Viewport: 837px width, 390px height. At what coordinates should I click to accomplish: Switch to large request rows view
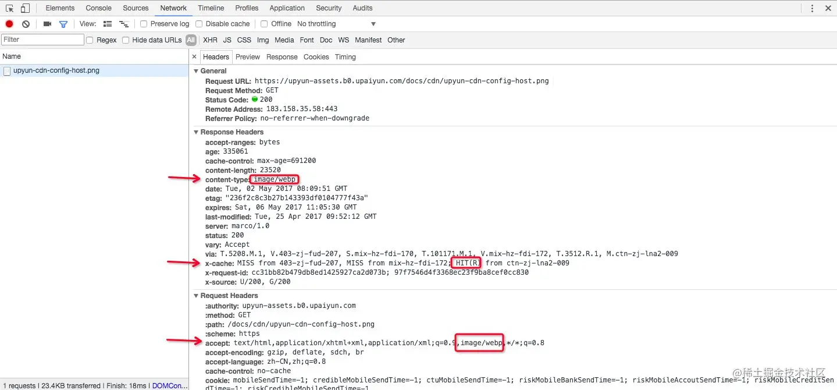pyautogui.click(x=108, y=24)
